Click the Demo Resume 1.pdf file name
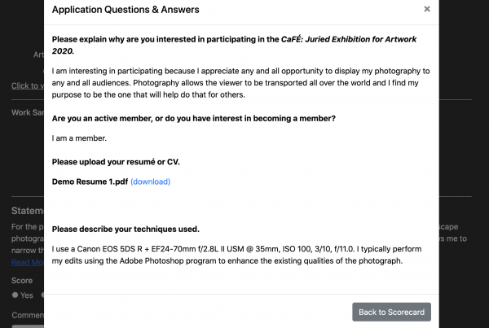Screen dimensions: 489x328 pyautogui.click(x=90, y=181)
